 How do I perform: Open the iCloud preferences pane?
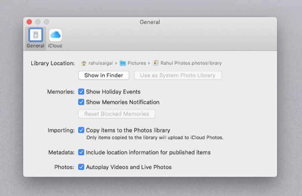pyautogui.click(x=55, y=35)
